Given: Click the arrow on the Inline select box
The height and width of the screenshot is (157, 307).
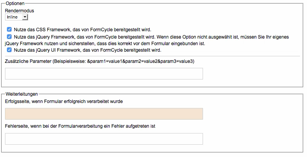Looking at the screenshot, I should [x=25, y=17].
